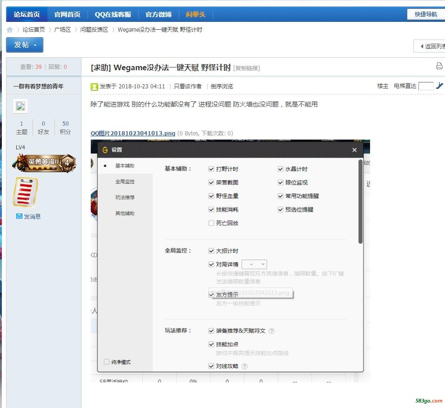Click the 英勇黄铜II rank badge
The height and width of the screenshot is (408, 445).
point(44,163)
